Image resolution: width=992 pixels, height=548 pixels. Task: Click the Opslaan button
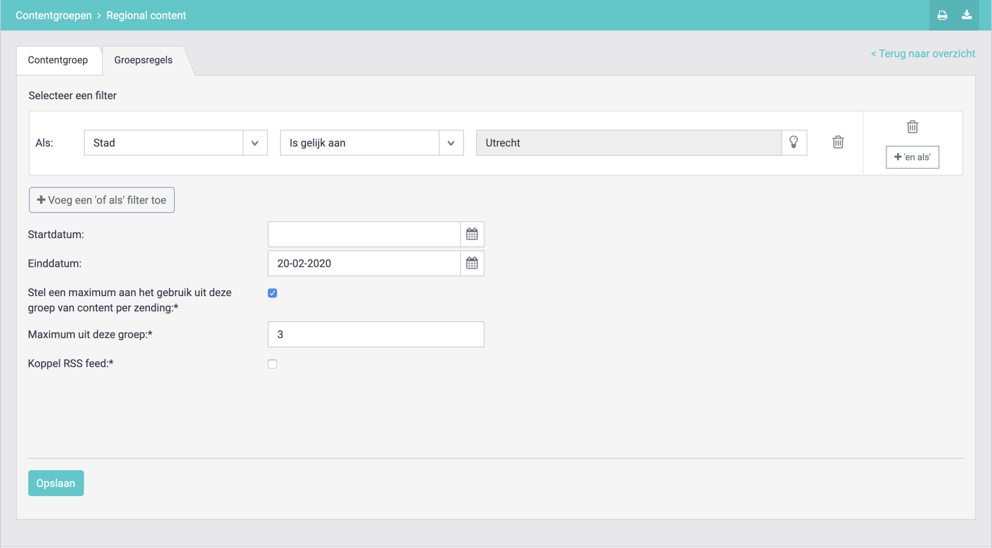[56, 483]
